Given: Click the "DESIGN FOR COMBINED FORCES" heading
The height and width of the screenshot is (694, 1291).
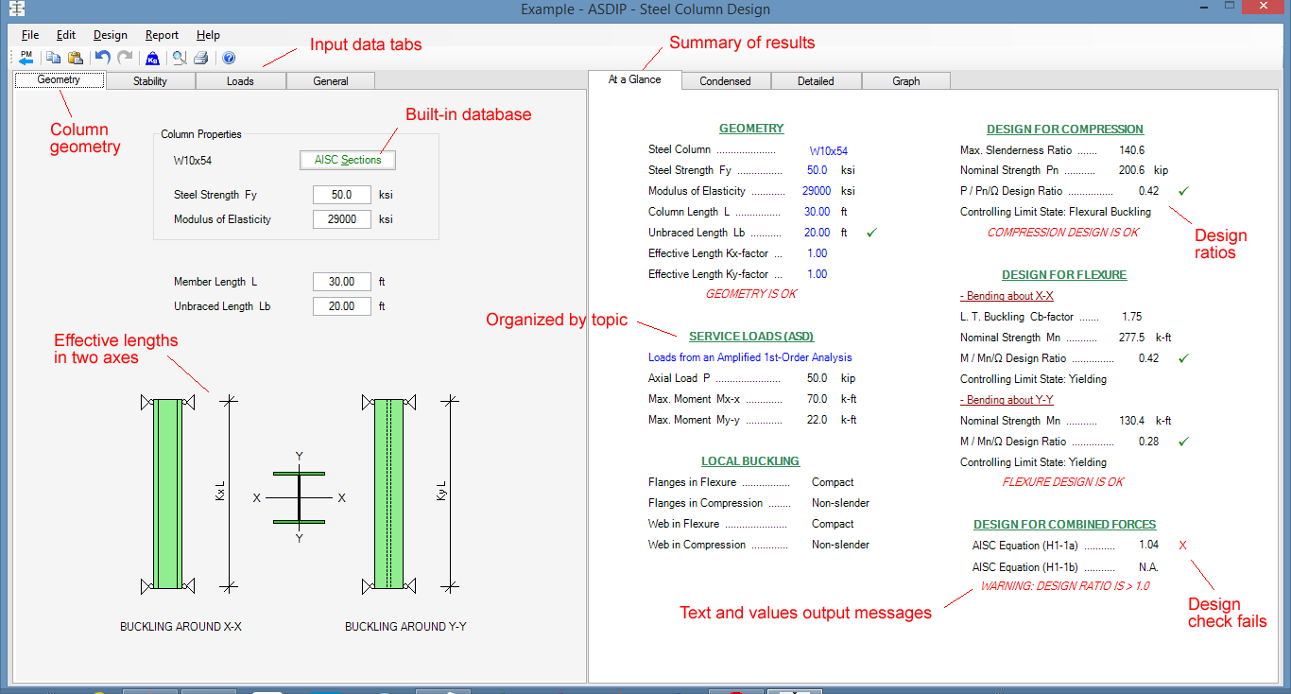Looking at the screenshot, I should pyautogui.click(x=1065, y=525).
